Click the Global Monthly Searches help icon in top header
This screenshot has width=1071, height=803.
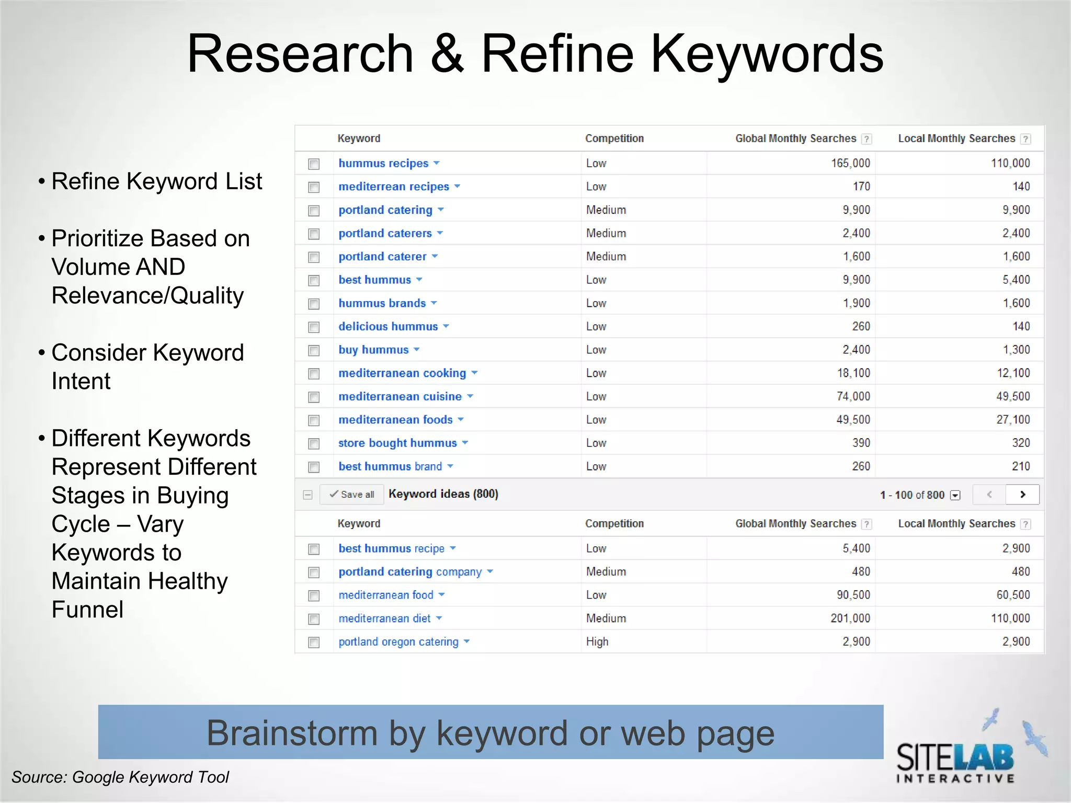867,139
